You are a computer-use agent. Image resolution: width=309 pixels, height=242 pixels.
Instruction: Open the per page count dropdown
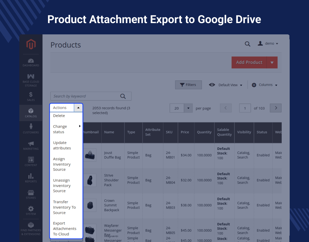pyautogui.click(x=188, y=108)
